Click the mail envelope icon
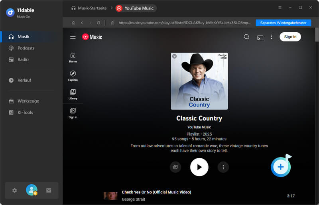This screenshot has width=319, height=205. 49,190
